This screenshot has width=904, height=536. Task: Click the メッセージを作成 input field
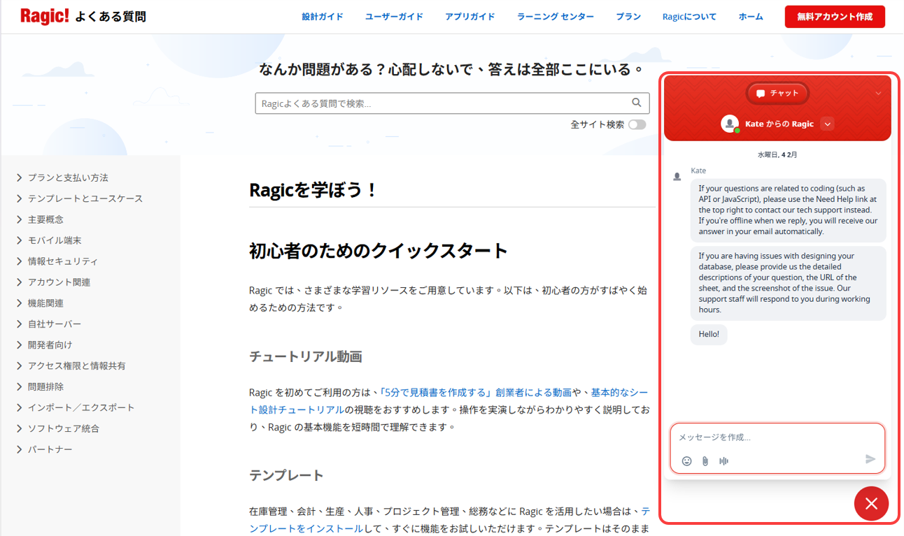tap(777, 437)
